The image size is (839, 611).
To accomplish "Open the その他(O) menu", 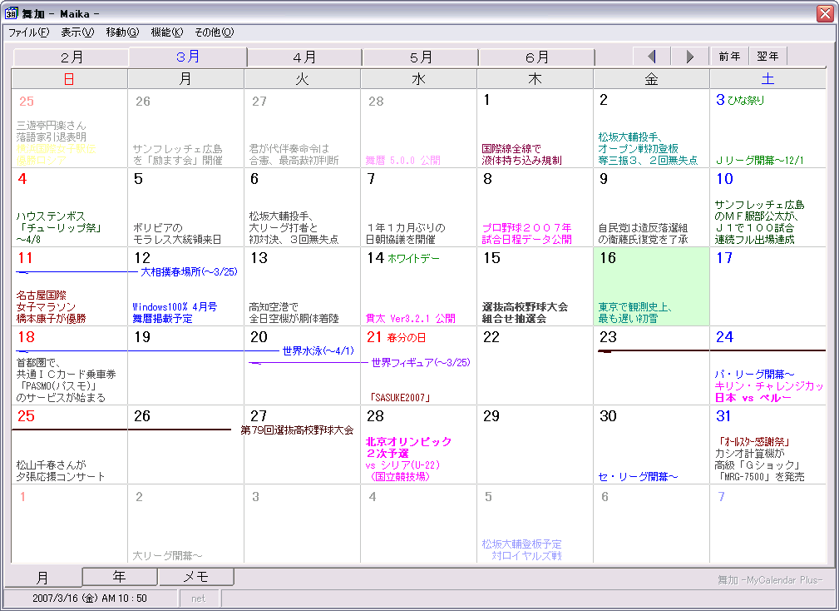I will click(x=214, y=32).
